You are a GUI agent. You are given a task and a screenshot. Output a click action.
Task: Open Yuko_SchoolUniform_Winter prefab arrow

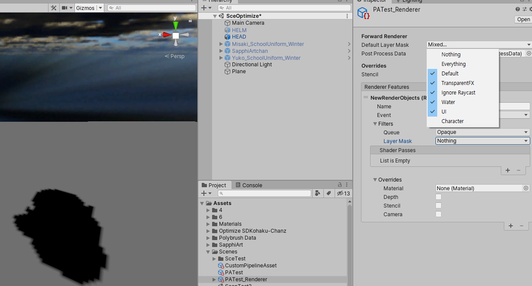tap(349, 58)
